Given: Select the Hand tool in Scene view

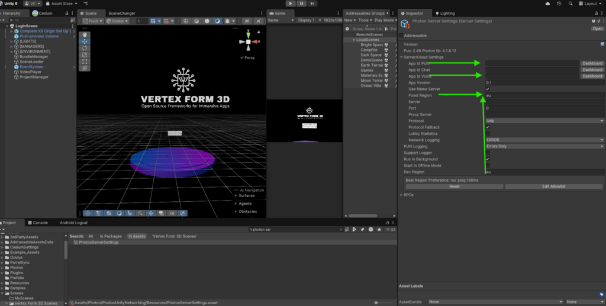Looking at the screenshot, I should click(x=85, y=35).
